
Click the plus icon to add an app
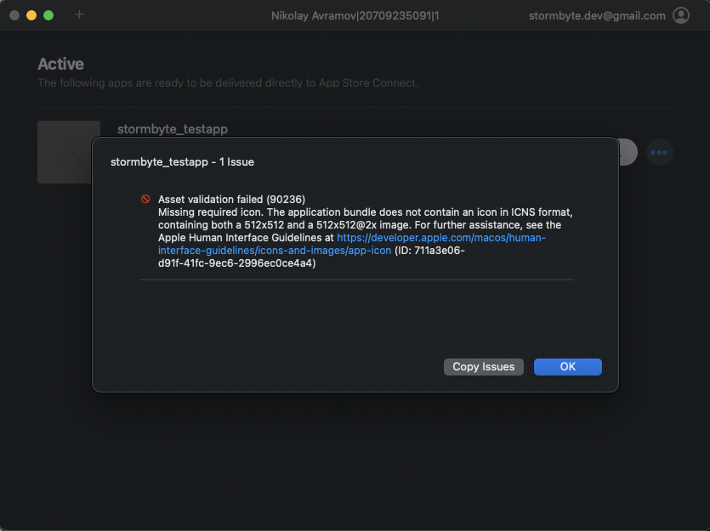[x=79, y=15]
